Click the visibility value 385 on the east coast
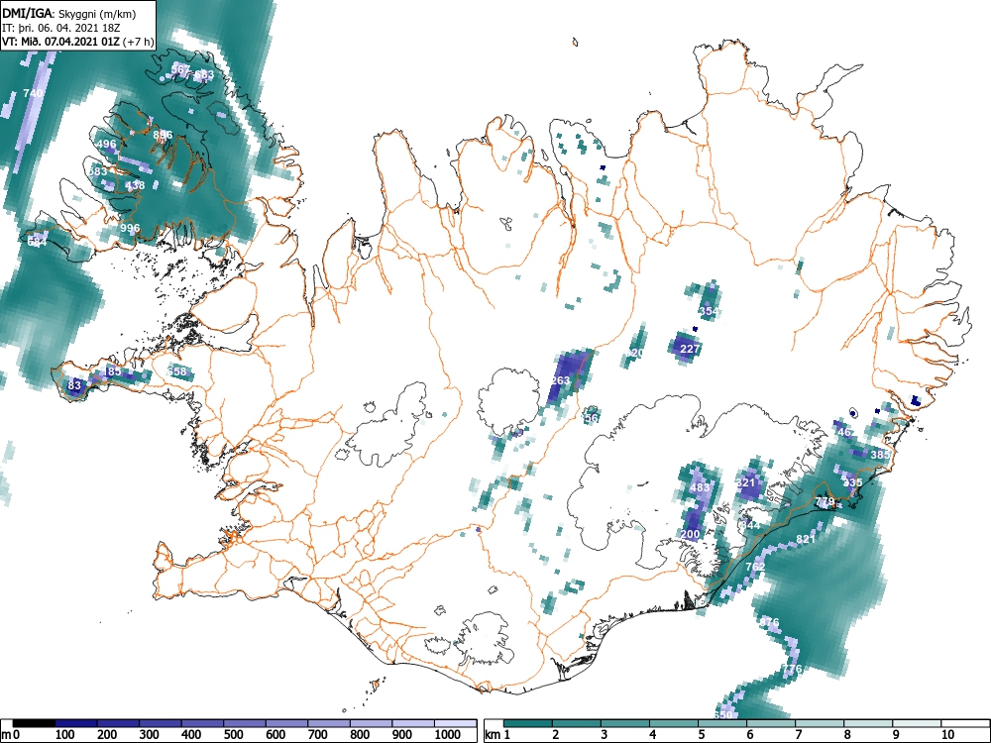Image resolution: width=991 pixels, height=743 pixels. pos(880,455)
